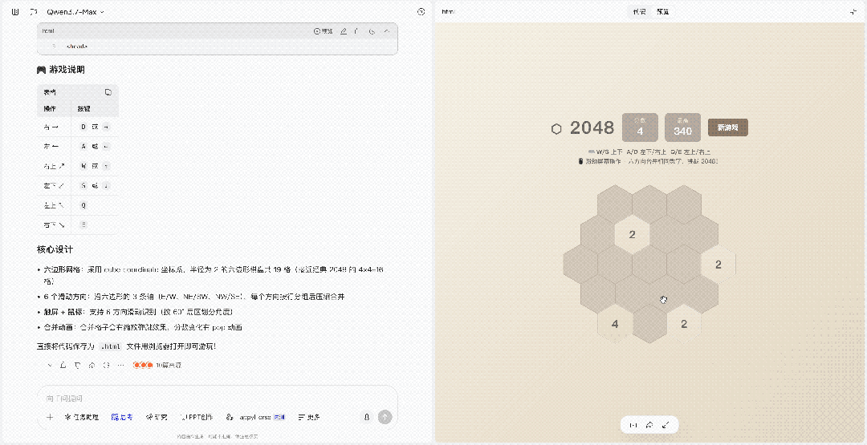This screenshot has height=445, width=867.
Task: Click the 2048 game title
Action: coord(592,128)
